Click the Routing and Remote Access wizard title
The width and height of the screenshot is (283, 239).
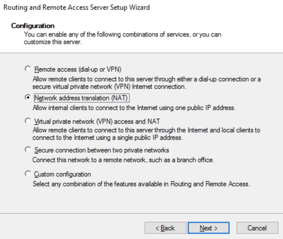click(76, 7)
